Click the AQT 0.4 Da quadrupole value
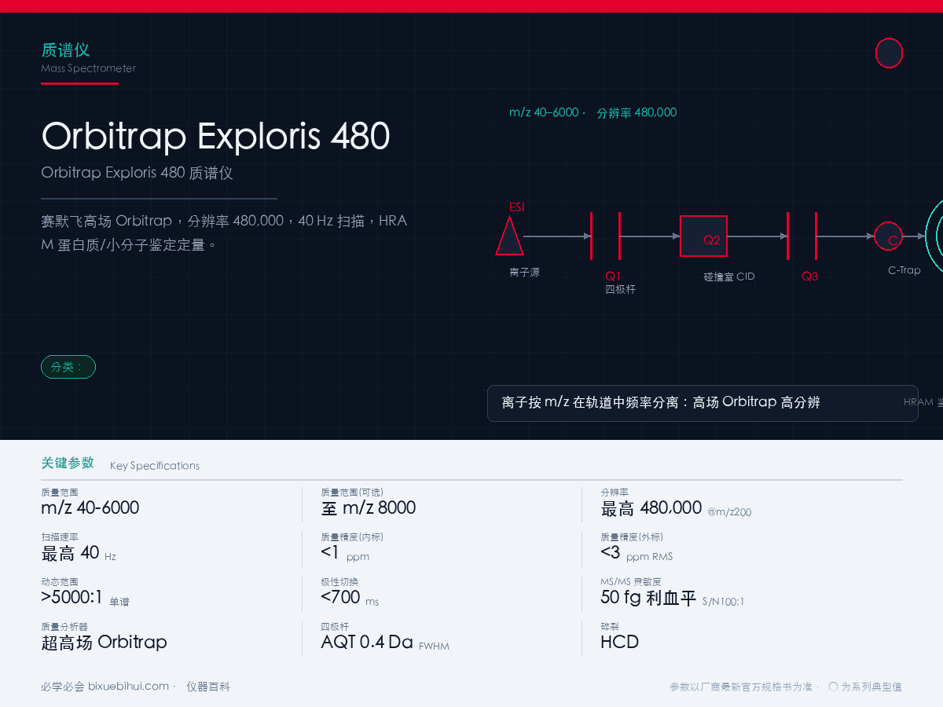 click(x=385, y=643)
